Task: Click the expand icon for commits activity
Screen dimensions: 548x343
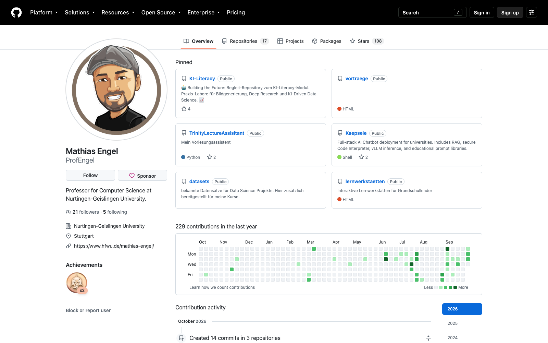Action: [x=428, y=338]
